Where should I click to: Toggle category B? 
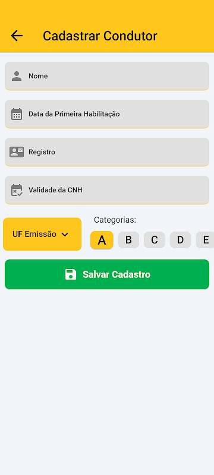128,240
